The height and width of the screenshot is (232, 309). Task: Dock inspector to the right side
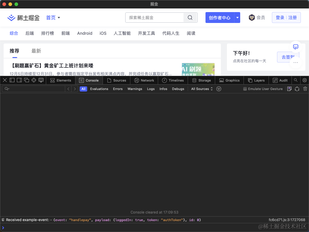19,80
